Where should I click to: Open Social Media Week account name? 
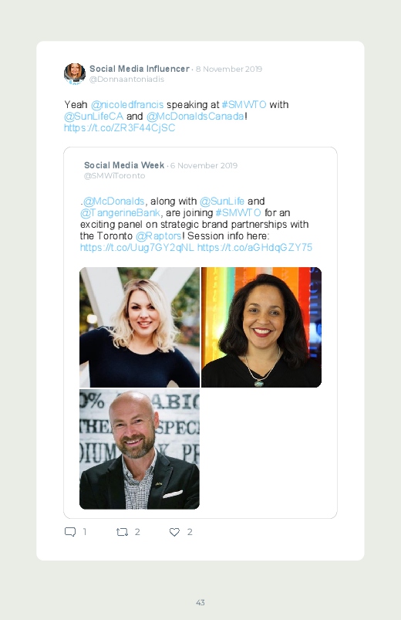pos(124,165)
